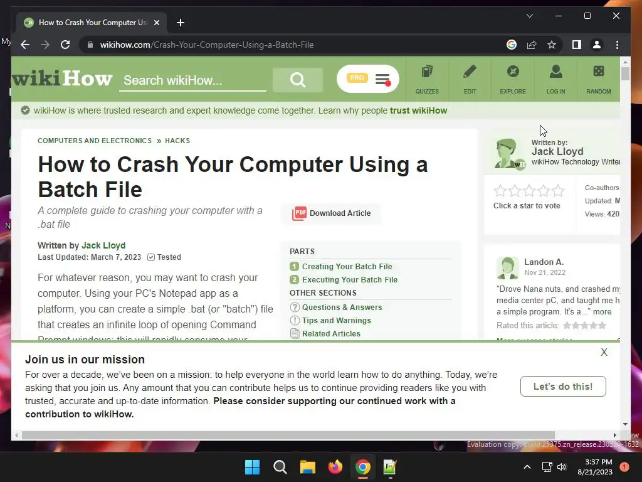Close the Join us in our mission banner
Screen dimensions: 642x482
[604, 352]
